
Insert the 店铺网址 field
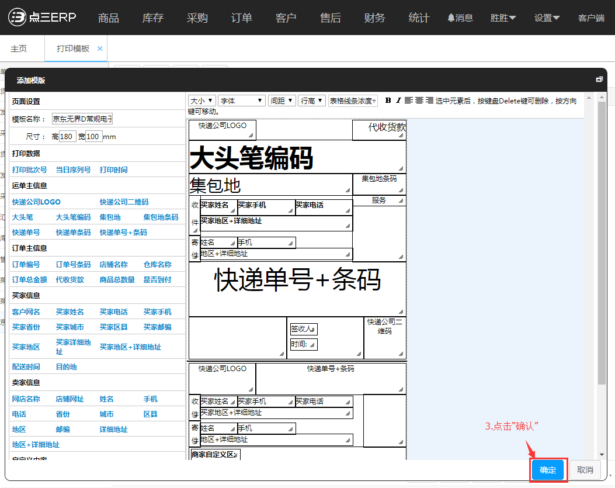pos(70,399)
